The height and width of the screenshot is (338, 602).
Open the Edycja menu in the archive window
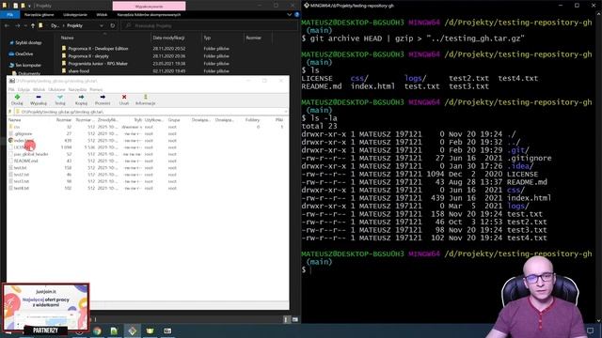(x=24, y=89)
